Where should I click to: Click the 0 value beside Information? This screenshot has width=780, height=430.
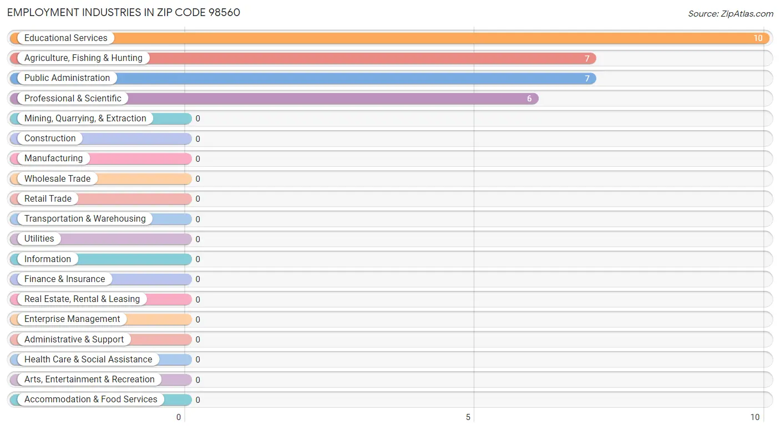coord(197,259)
